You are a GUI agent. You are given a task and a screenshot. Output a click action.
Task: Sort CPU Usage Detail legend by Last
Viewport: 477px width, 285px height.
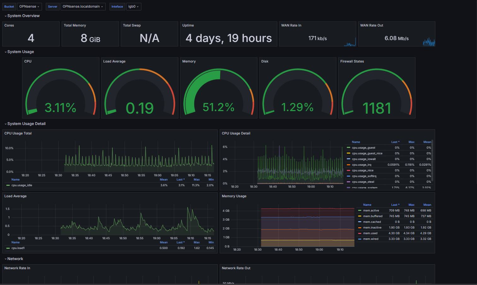tap(395, 142)
